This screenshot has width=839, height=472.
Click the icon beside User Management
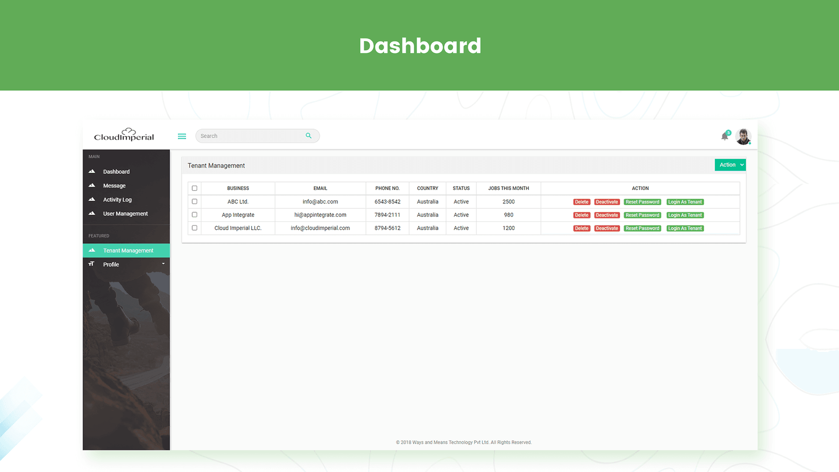92,213
